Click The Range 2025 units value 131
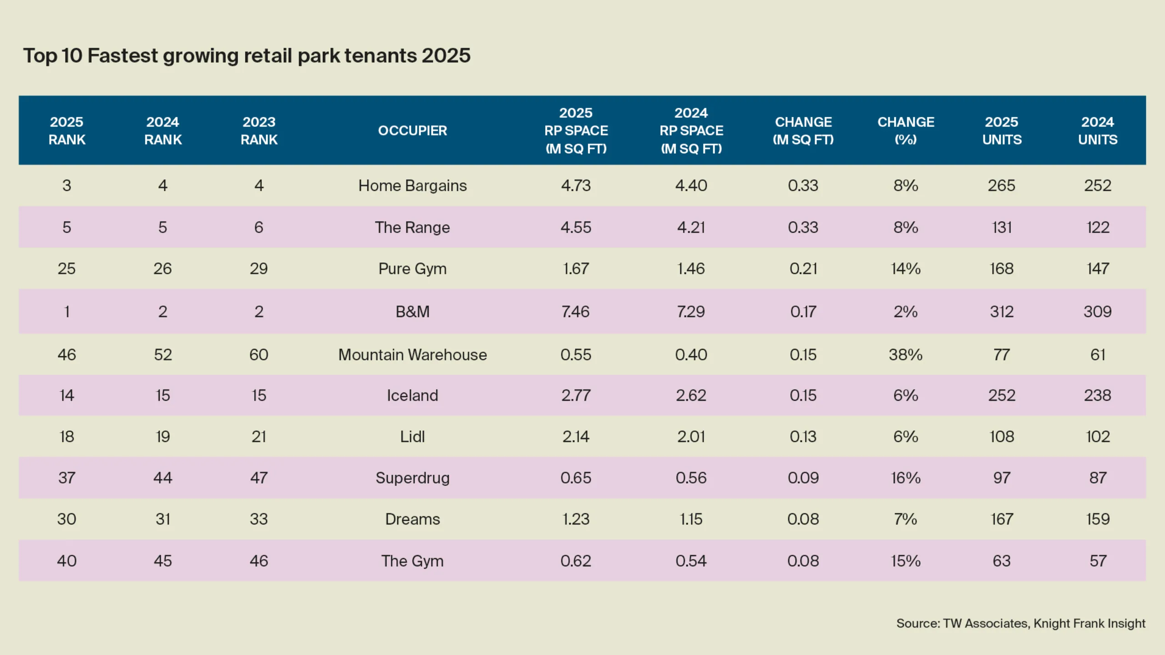This screenshot has height=655, width=1165. click(x=1002, y=227)
